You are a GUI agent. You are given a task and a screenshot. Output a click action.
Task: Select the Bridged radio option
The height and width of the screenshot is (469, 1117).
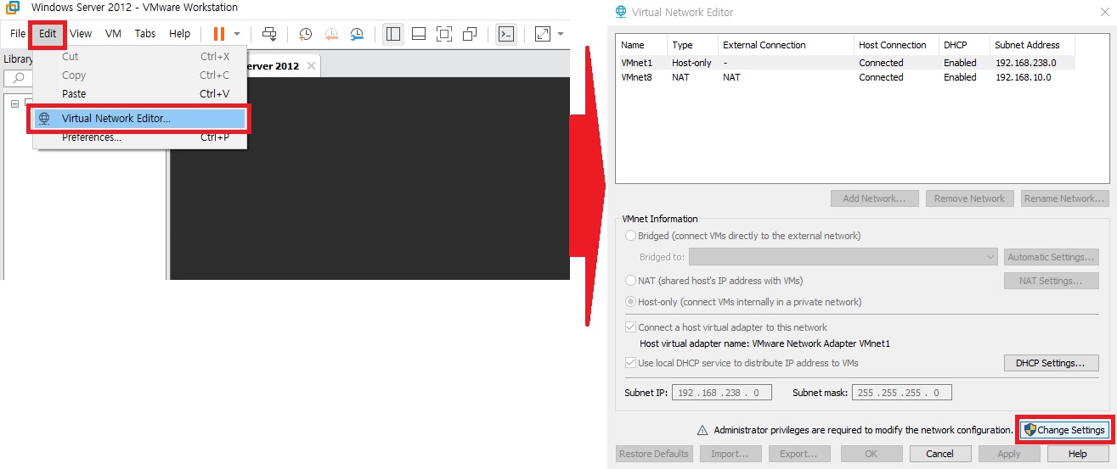(630, 236)
